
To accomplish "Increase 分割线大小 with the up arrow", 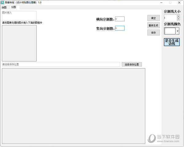I will (x=178, y=16).
